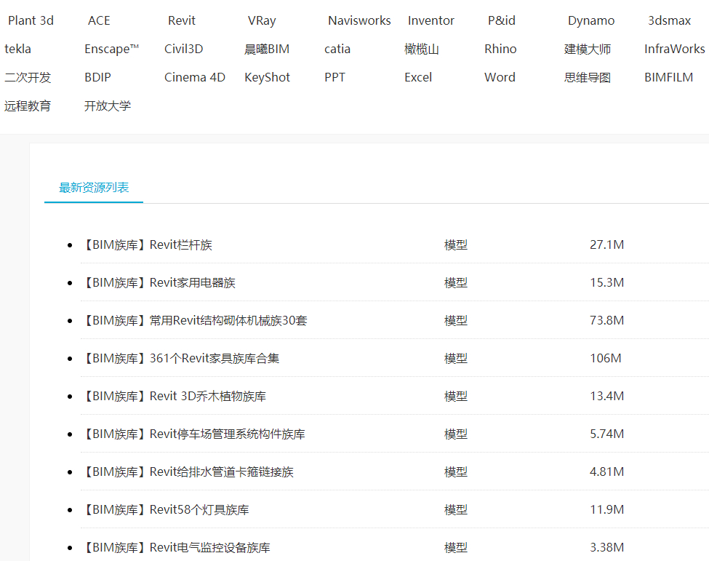Click 模型 type in Revit栏杆族 row
The width and height of the screenshot is (709, 561).
(x=456, y=244)
